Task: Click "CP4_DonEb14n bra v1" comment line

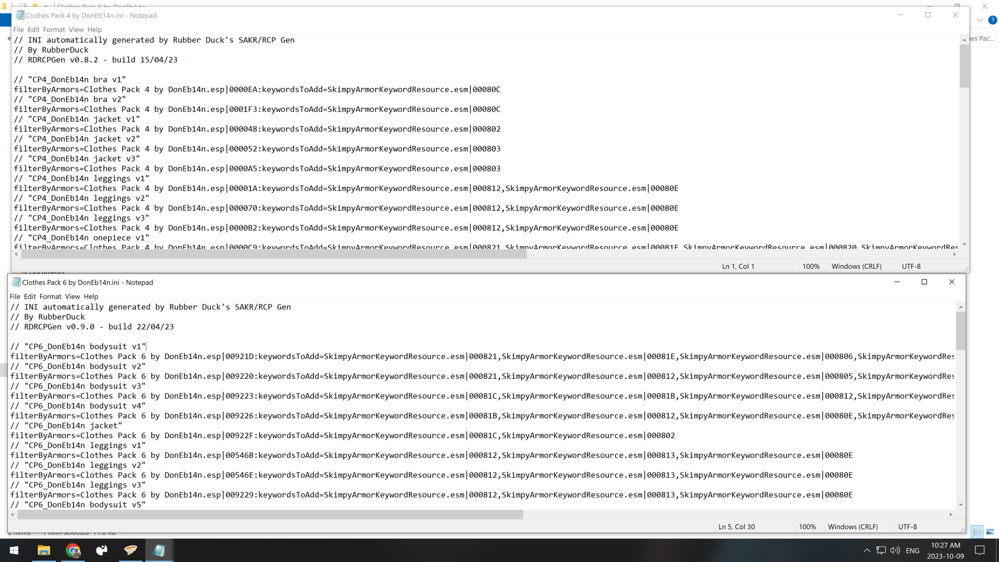Action: (70, 80)
